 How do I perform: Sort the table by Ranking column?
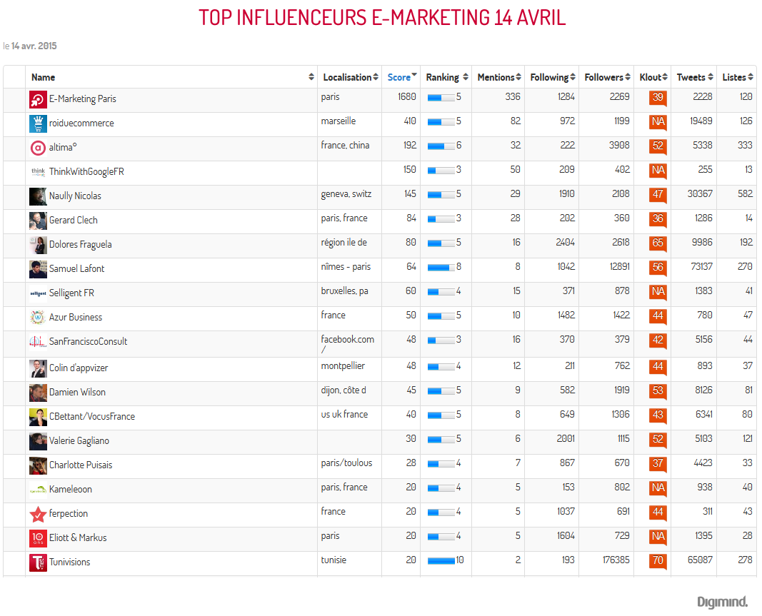[446, 77]
